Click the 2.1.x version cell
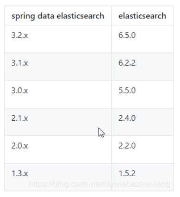 58,122
